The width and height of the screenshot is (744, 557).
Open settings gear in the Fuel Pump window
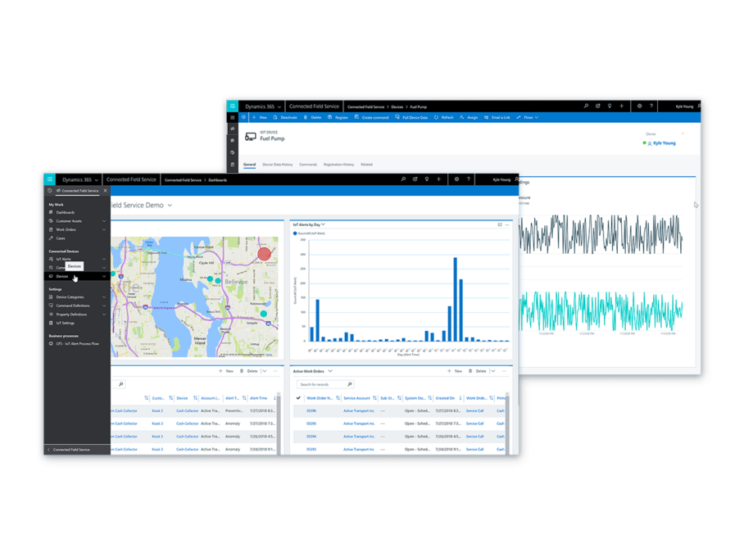point(640,106)
